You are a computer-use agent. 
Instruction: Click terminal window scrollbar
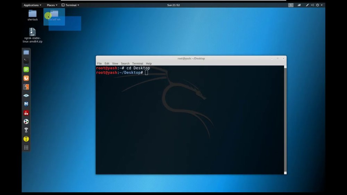[285, 120]
